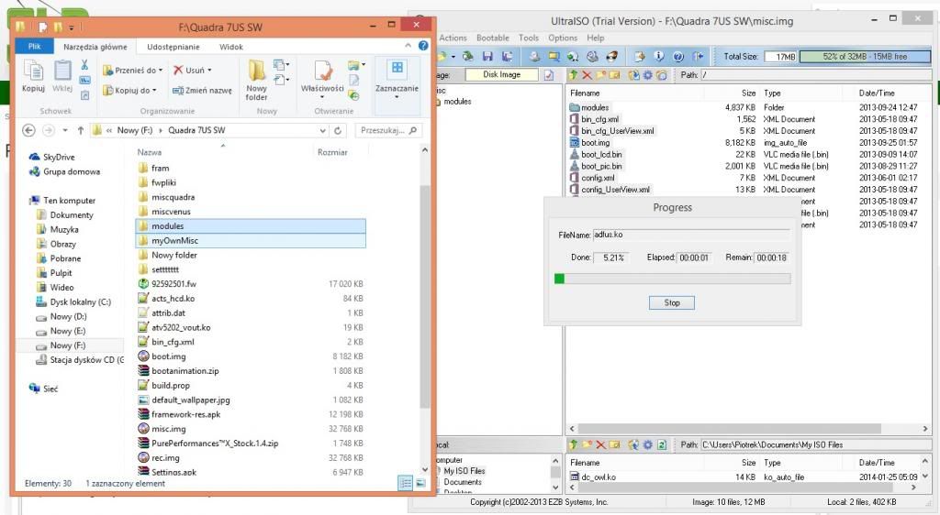Click the Extract icon in image pane toolbar
This screenshot has width=940, height=515.
[x=633, y=75]
